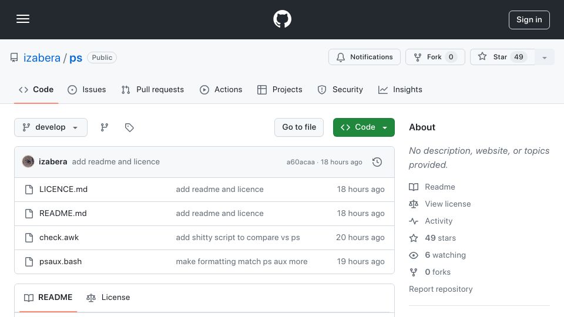
Task: Click file icon next to psaux.bash
Action: point(29,262)
